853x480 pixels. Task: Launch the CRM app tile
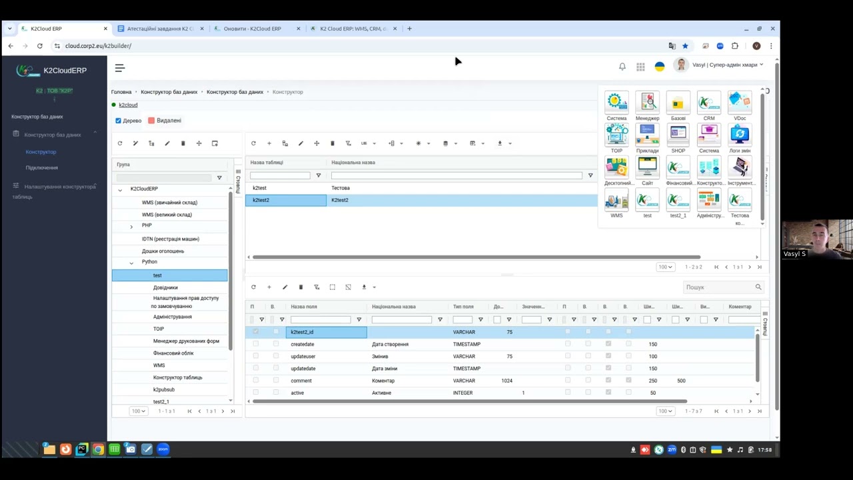(709, 106)
